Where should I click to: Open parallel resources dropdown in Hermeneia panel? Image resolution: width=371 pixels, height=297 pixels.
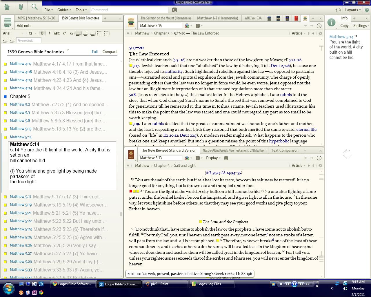point(199,26)
